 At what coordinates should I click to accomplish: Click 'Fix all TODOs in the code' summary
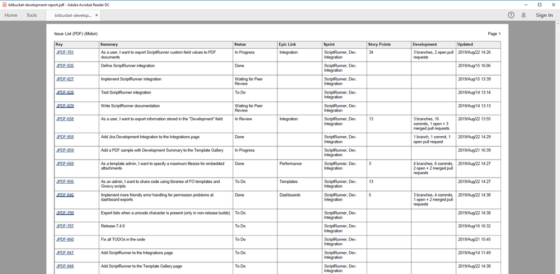(x=123, y=239)
